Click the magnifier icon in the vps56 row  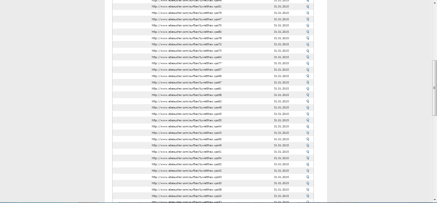click(308, 76)
